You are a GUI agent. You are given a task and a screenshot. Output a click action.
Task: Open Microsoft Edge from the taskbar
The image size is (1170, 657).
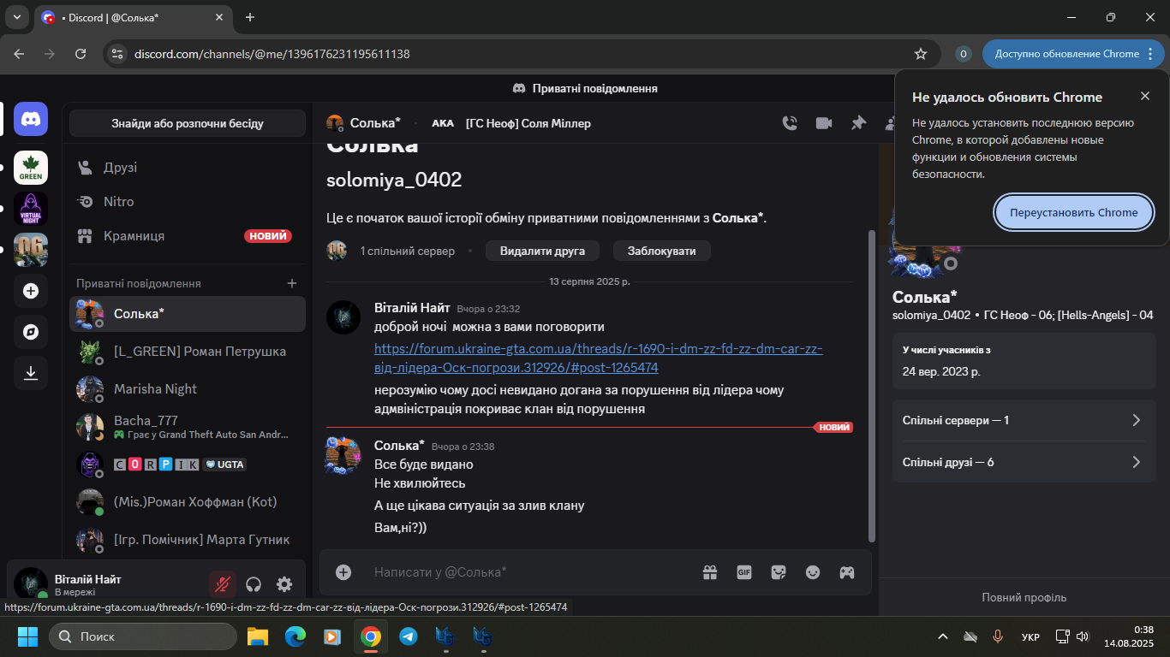coord(295,636)
